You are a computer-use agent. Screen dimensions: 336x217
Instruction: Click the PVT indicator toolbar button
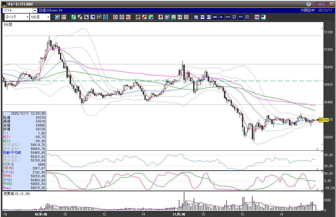[241, 17]
